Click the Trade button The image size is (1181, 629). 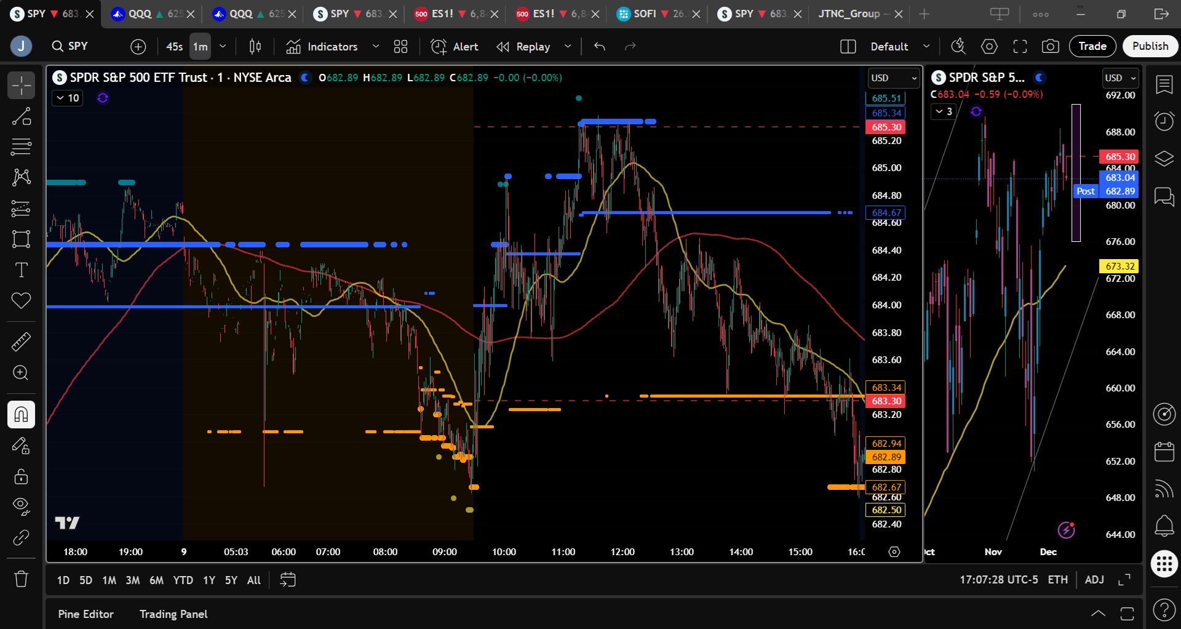(1092, 46)
